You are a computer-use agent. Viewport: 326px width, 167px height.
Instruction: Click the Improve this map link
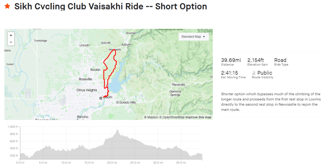tap(198, 117)
